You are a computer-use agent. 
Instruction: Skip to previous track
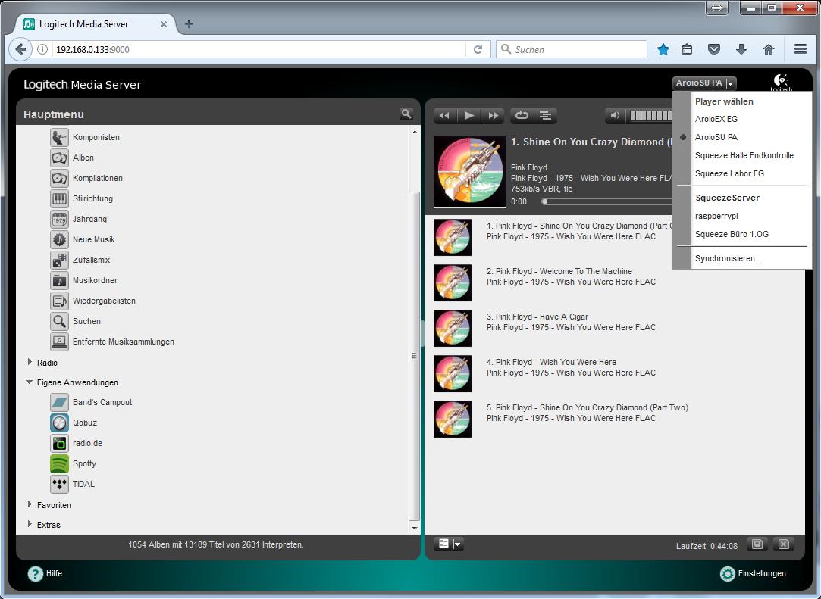coord(444,115)
